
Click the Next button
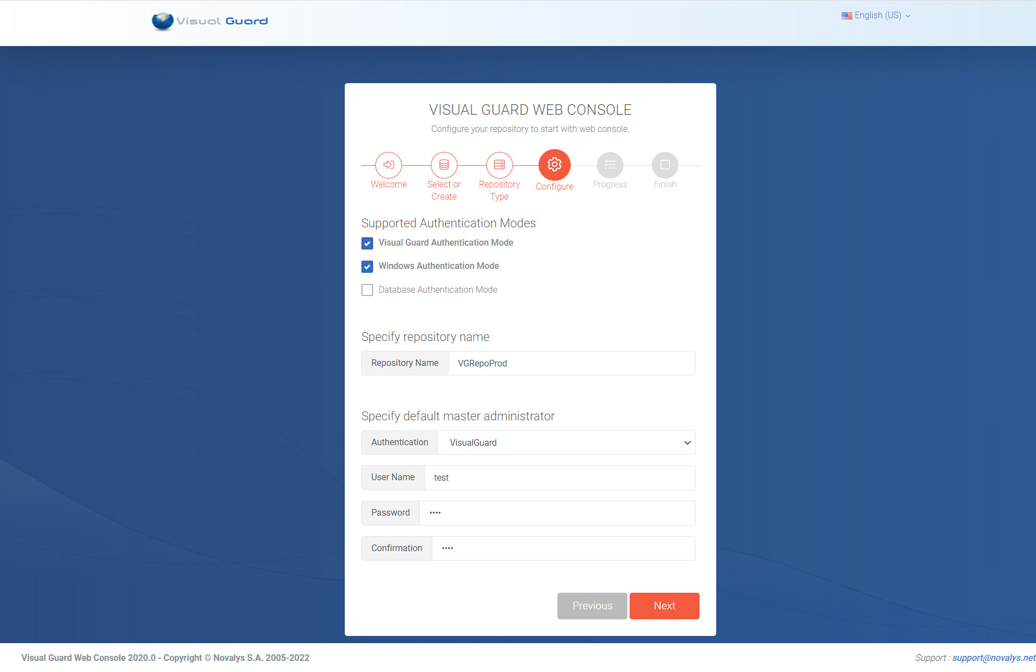(x=664, y=605)
